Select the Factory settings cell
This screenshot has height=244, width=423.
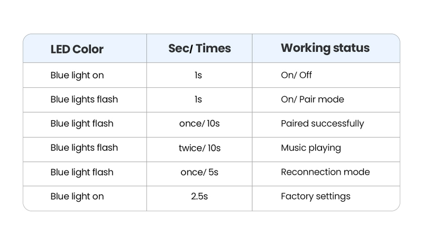tap(315, 196)
